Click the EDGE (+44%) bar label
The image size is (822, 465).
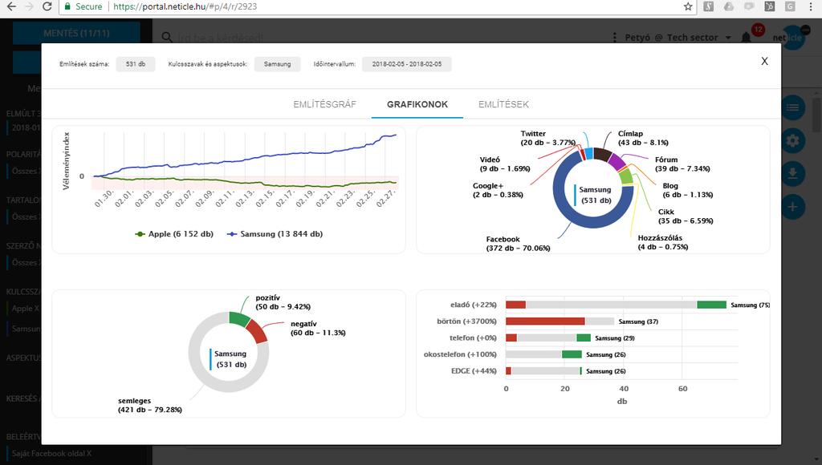[x=474, y=370]
